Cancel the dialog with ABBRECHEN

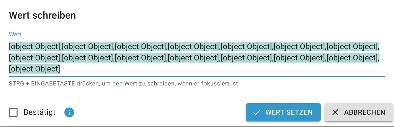point(358,112)
